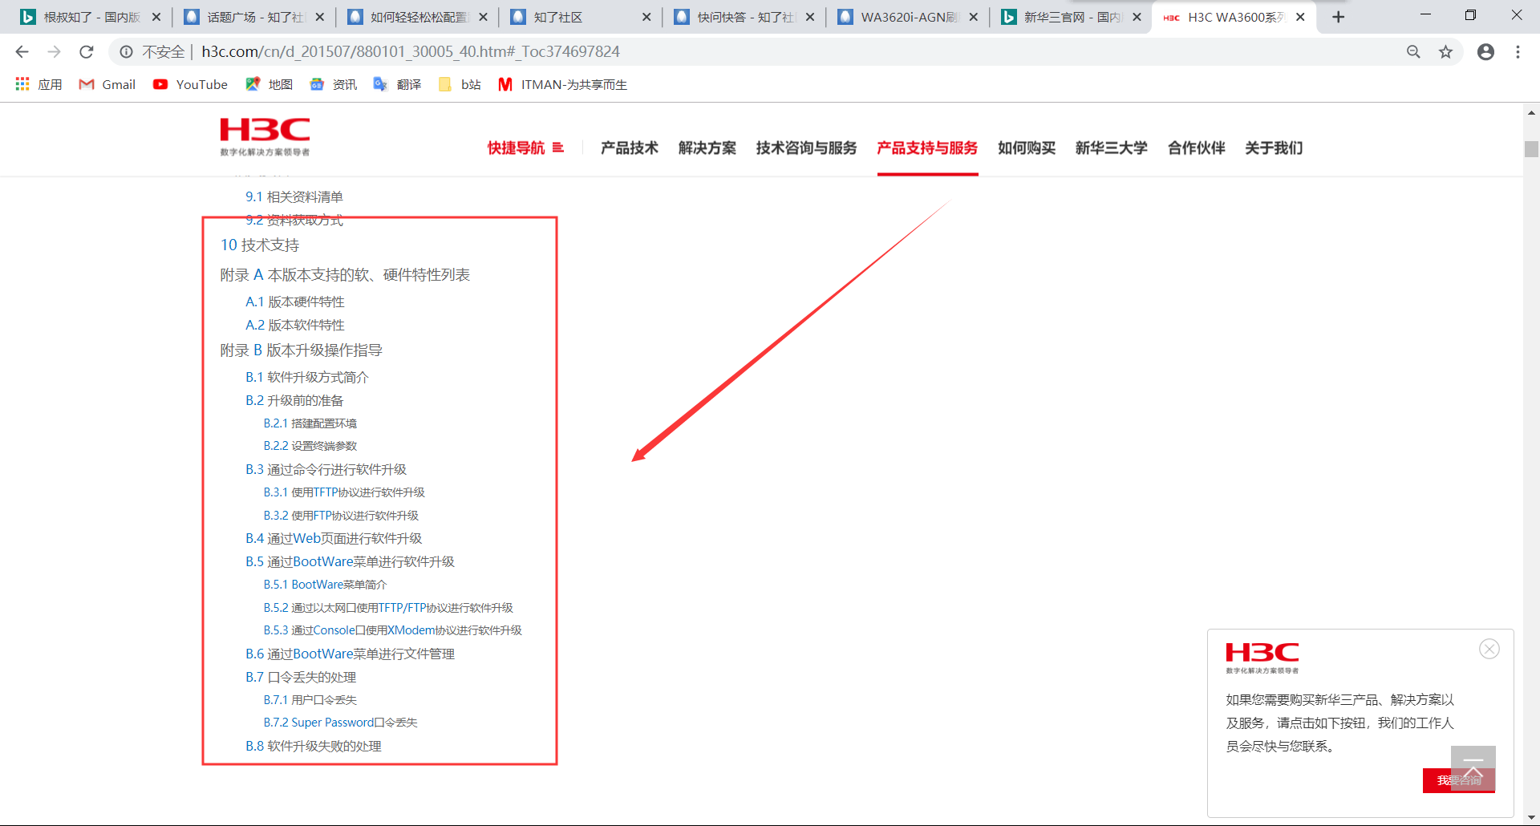Open the Chrome three-dot menu
This screenshot has width=1540, height=826.
point(1518,52)
